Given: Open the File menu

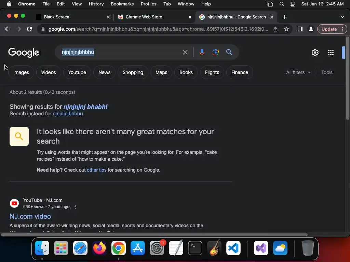Looking at the screenshot, I should coord(46,4).
